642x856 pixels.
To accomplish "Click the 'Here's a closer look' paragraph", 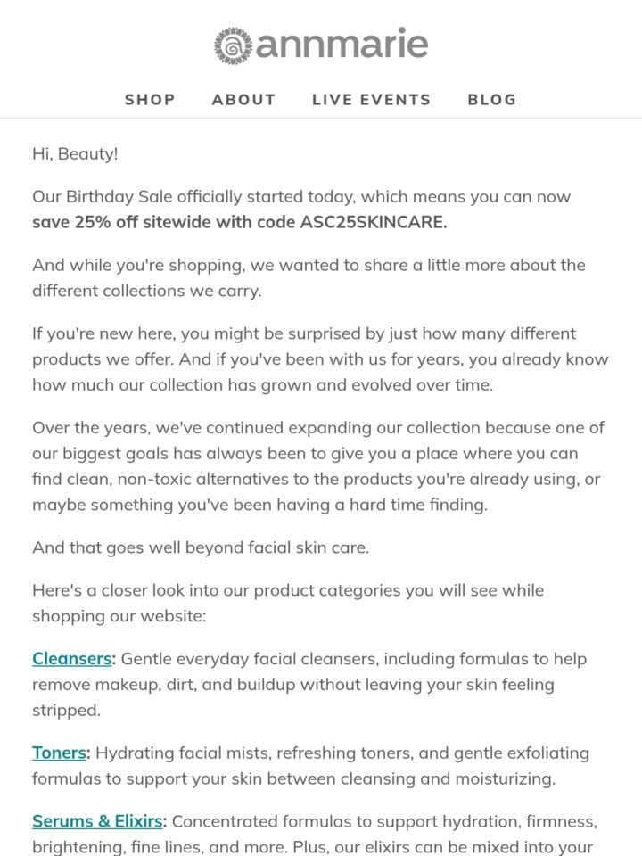I will [288, 604].
